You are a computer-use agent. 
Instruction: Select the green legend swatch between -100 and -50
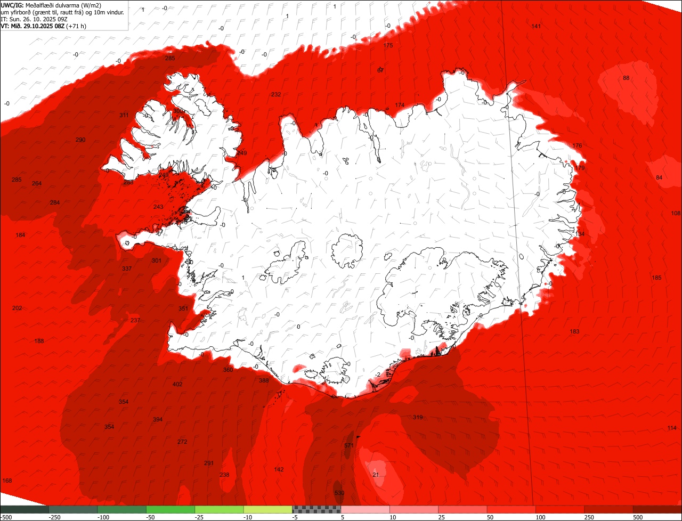[121, 509]
